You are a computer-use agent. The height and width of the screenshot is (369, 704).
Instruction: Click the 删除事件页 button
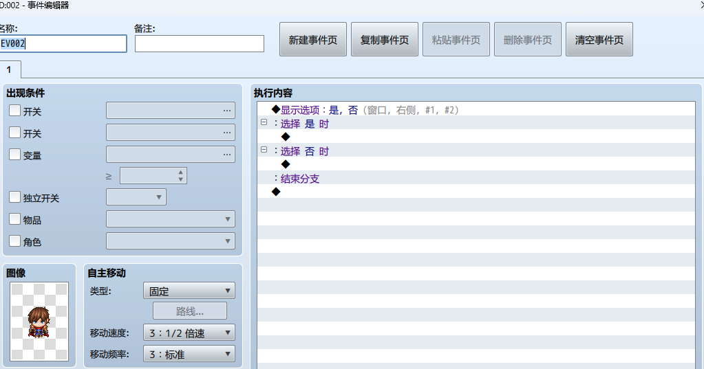(528, 39)
